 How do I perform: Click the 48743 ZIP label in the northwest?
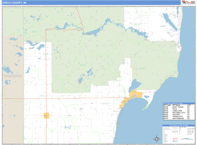pos(34,32)
